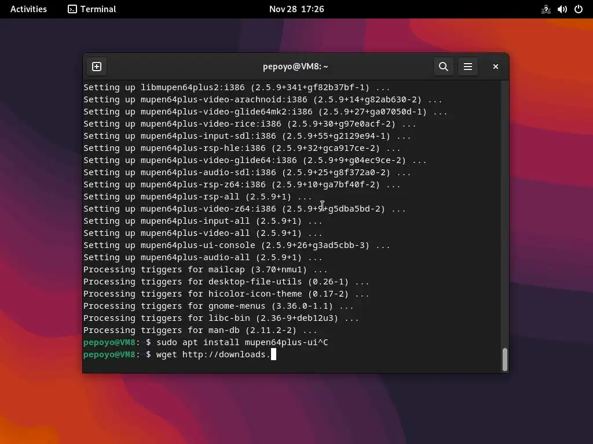
Task: Click line Processing triggers for man-db
Action: [x=200, y=330]
